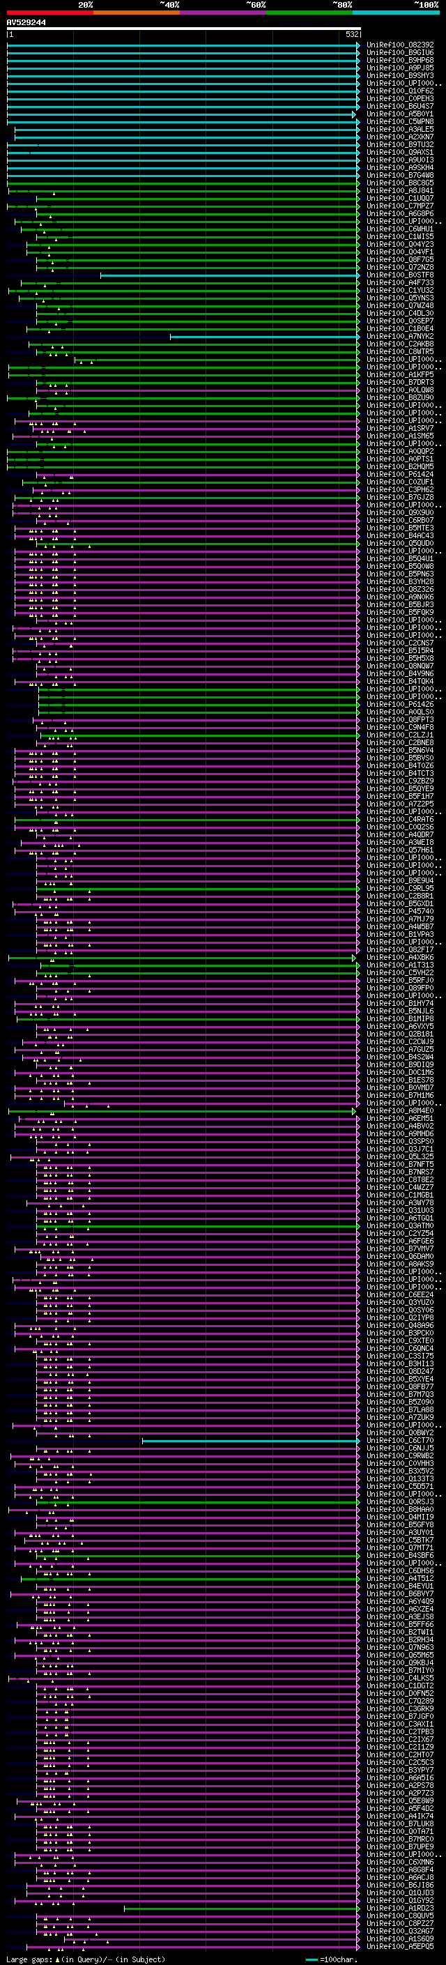Click the label UniRef100_P45740
The height and width of the screenshot is (1965, 446).
400,912
